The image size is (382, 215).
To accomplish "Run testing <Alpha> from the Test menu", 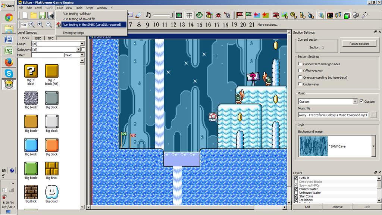I will pos(77,14).
